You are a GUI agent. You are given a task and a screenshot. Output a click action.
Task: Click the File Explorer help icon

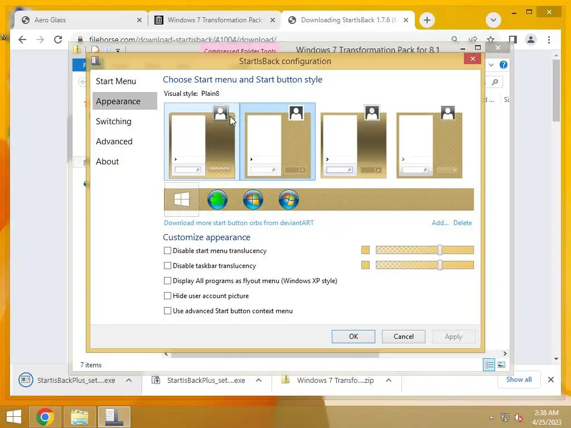pos(504,65)
